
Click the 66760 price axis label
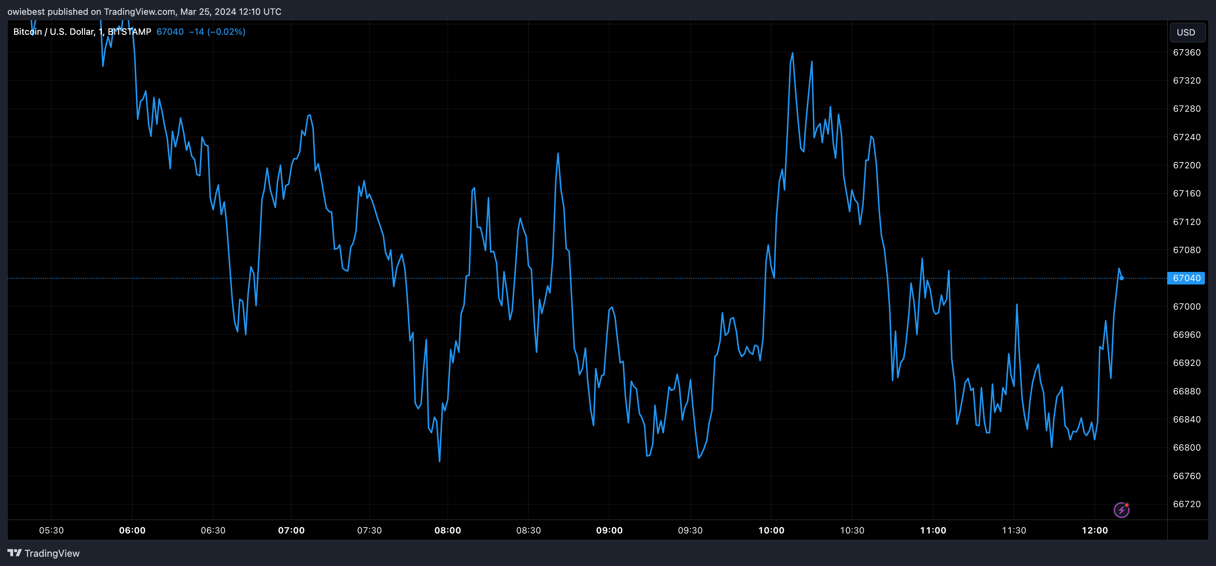click(1187, 476)
